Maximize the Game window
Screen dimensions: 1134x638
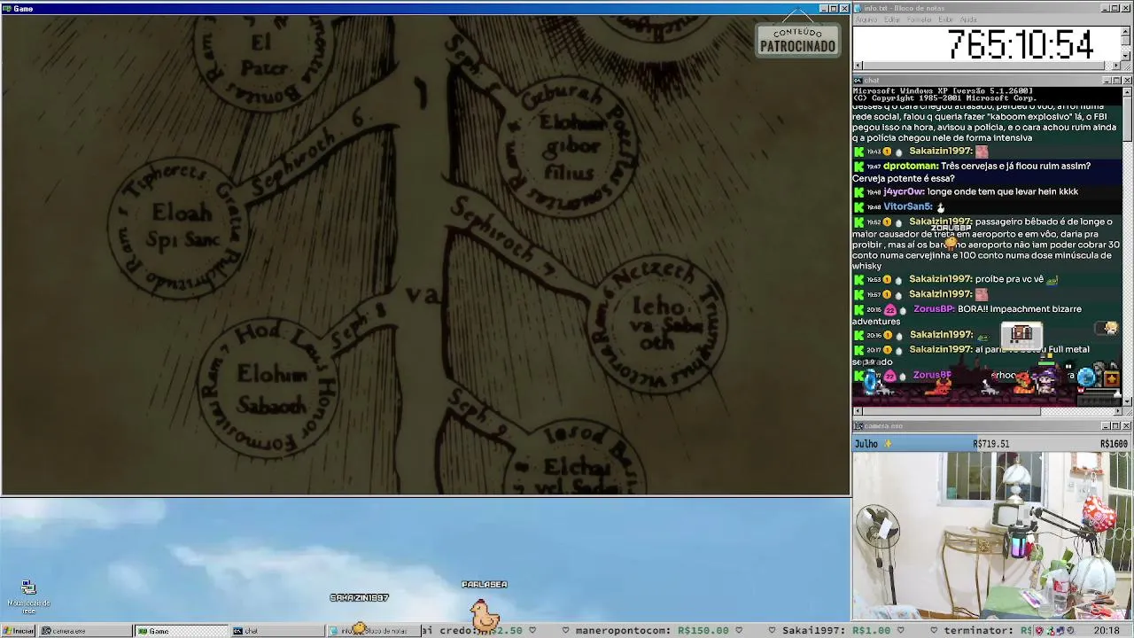(835, 9)
